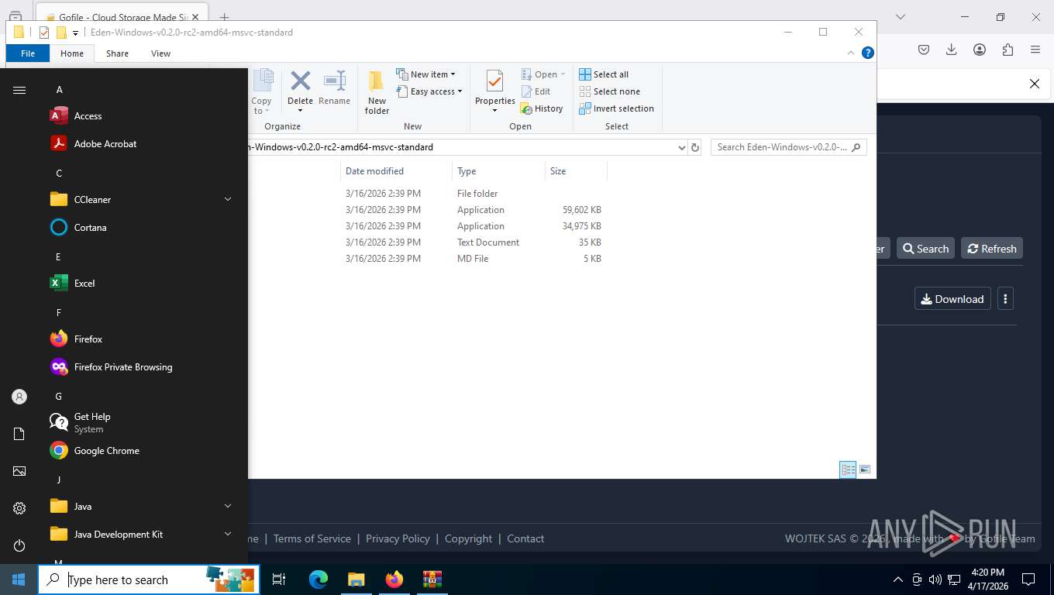Image resolution: width=1054 pixels, height=595 pixels.
Task: Open Get Help app in Start menu
Action: click(x=139, y=422)
